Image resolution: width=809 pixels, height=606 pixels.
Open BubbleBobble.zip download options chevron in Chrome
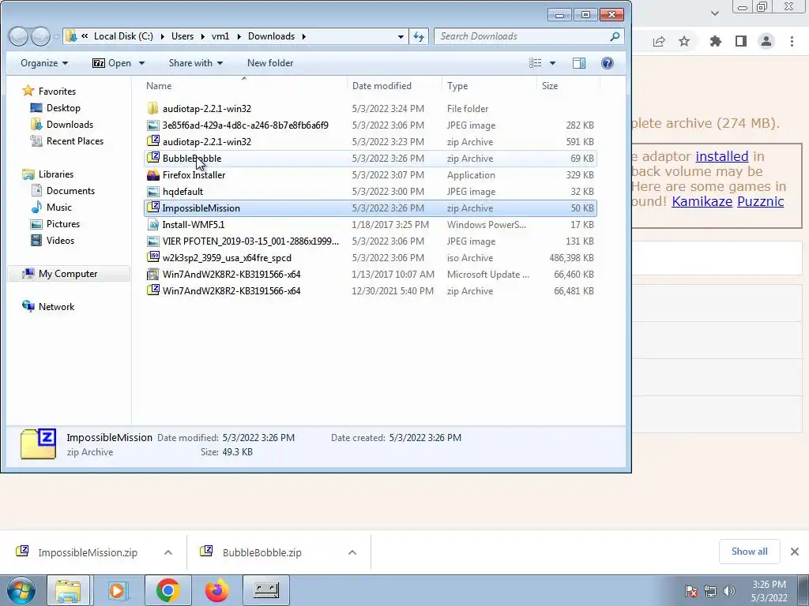click(352, 552)
